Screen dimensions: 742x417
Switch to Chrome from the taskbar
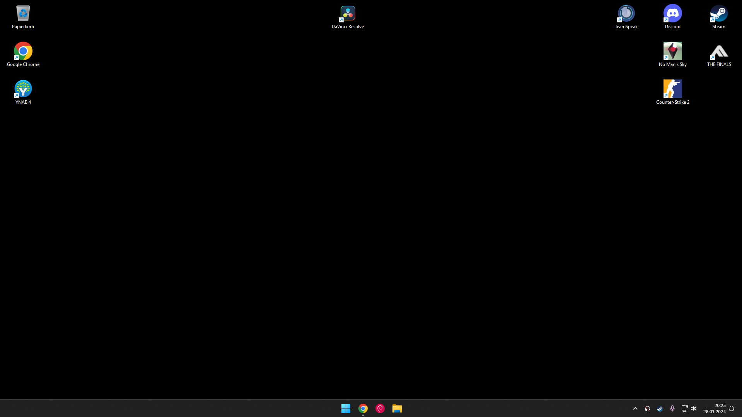point(363,409)
